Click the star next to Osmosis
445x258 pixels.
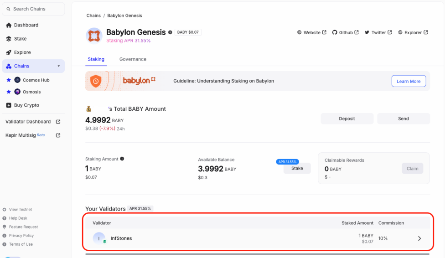point(9,92)
